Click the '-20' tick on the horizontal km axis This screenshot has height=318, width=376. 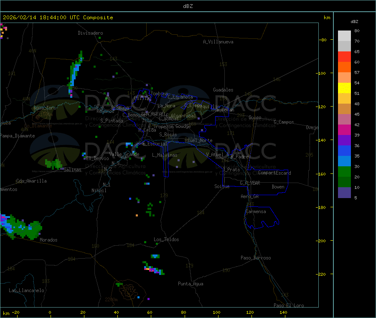coord(16,312)
